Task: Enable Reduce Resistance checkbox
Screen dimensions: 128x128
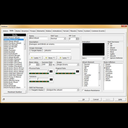Action: coord(83,90)
